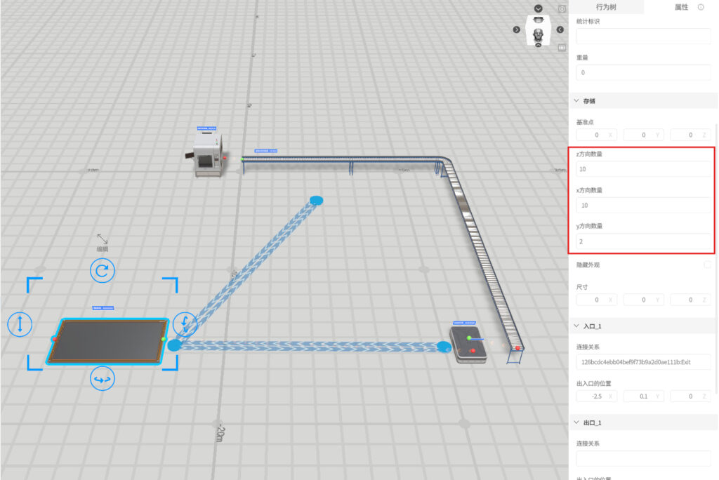Click the view cube's right rotate arrow
This screenshot has width=719, height=480.
pos(560,29)
